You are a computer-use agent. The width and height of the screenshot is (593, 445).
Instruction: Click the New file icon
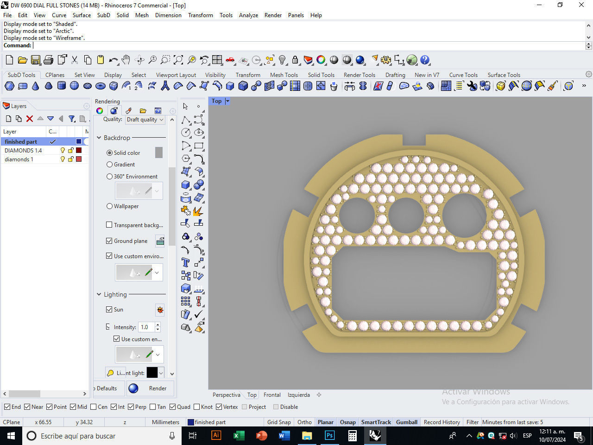[x=9, y=60]
